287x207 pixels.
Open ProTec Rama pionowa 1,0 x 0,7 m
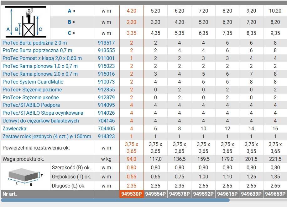[40, 66]
